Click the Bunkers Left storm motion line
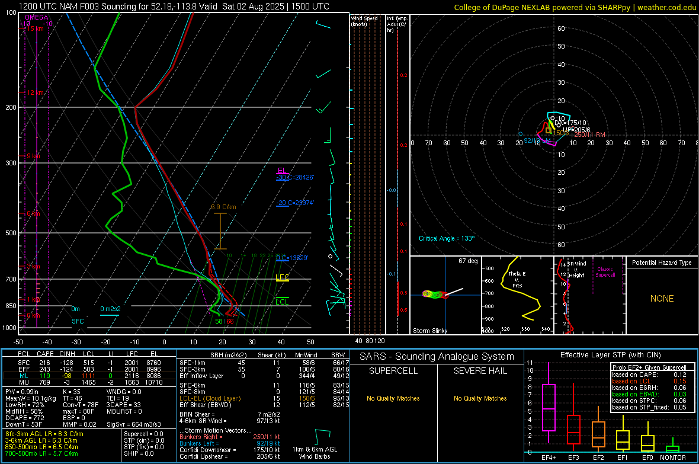This screenshot has width=699, height=464. click(x=230, y=443)
